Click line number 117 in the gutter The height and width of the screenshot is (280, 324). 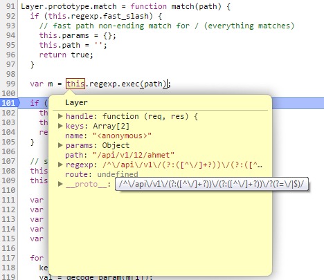8,258
